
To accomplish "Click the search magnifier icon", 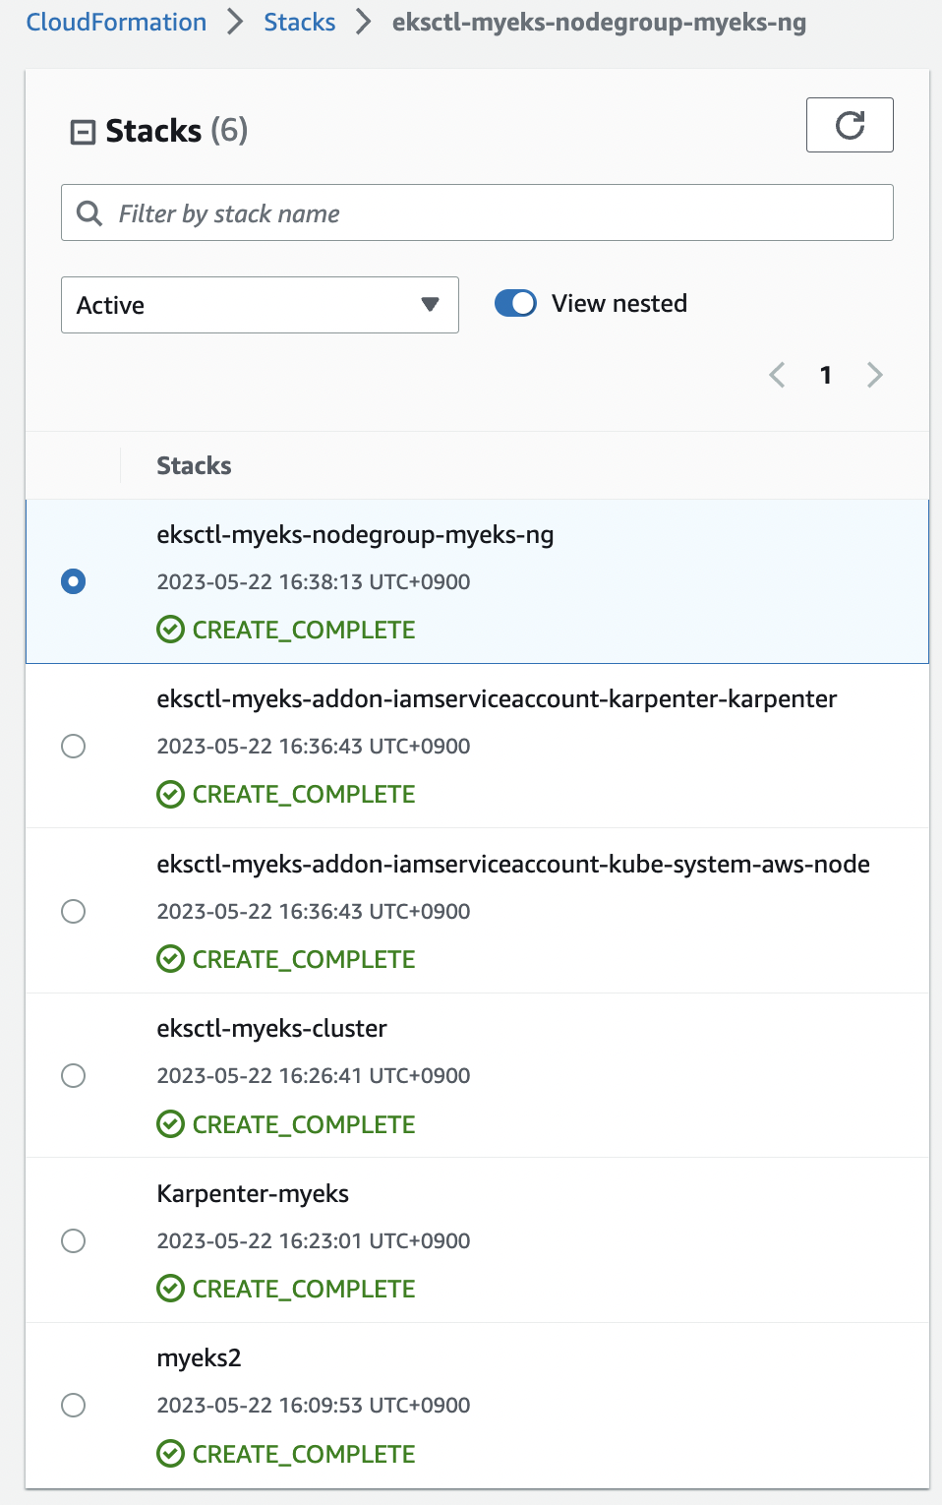I will (x=89, y=213).
